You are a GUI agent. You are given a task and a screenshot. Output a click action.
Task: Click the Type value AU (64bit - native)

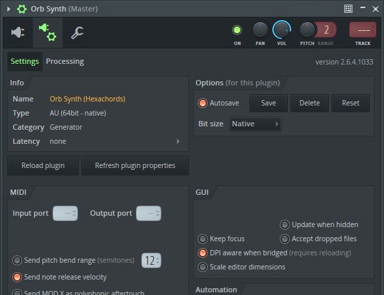(x=78, y=114)
